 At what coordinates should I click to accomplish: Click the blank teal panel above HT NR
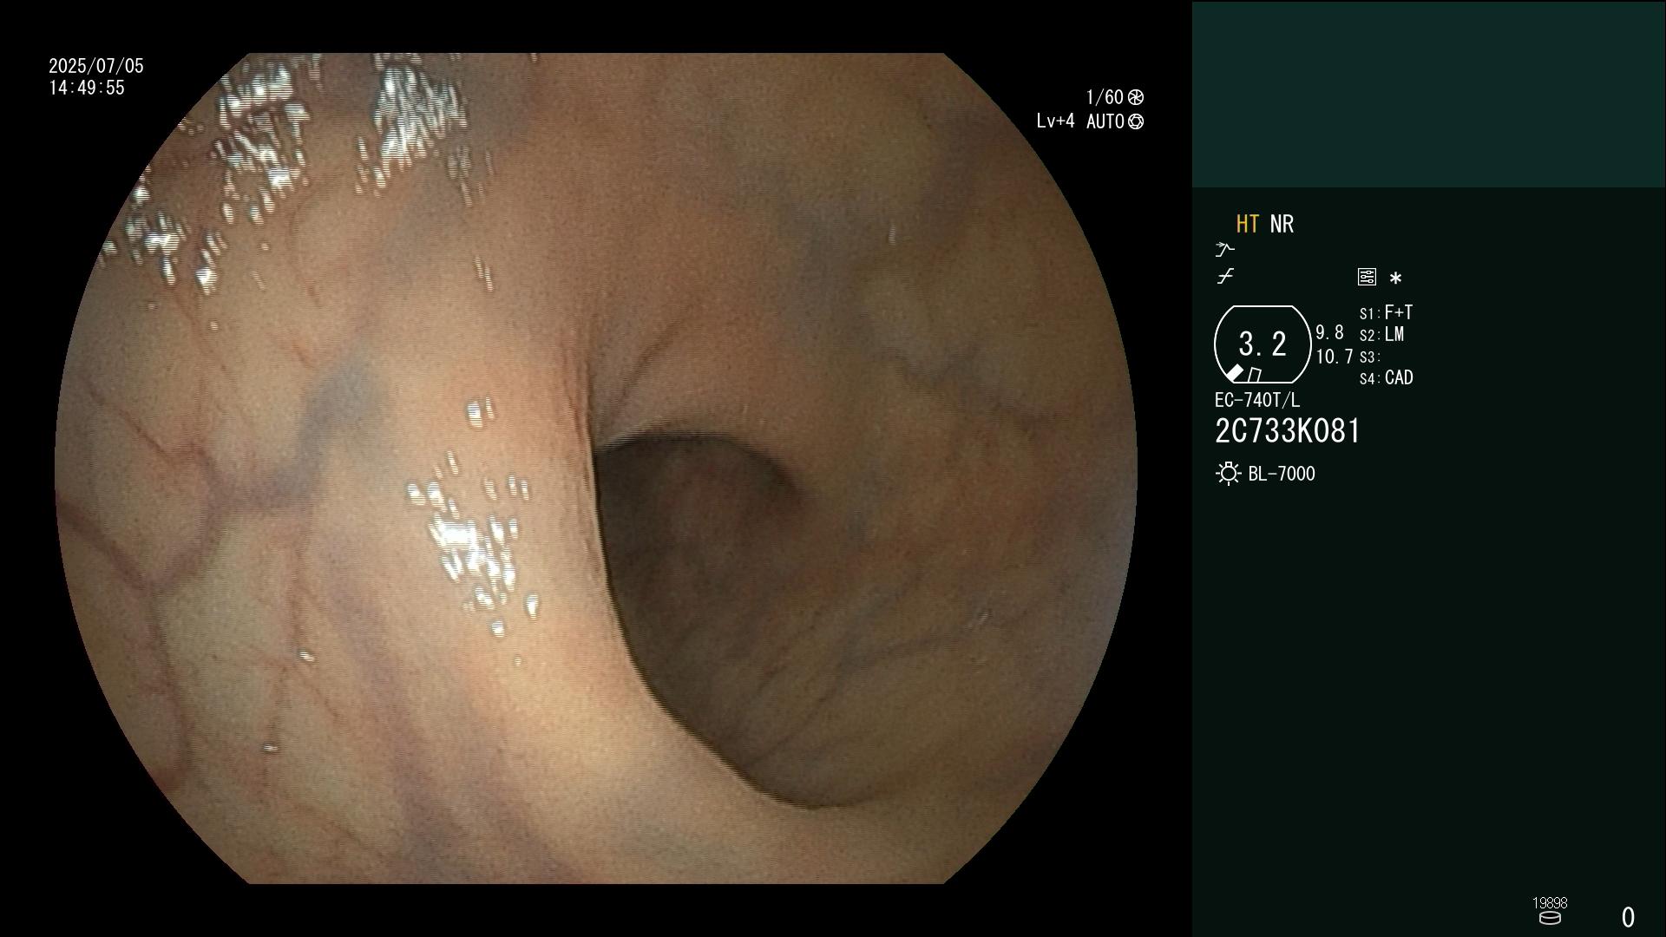tap(1428, 94)
